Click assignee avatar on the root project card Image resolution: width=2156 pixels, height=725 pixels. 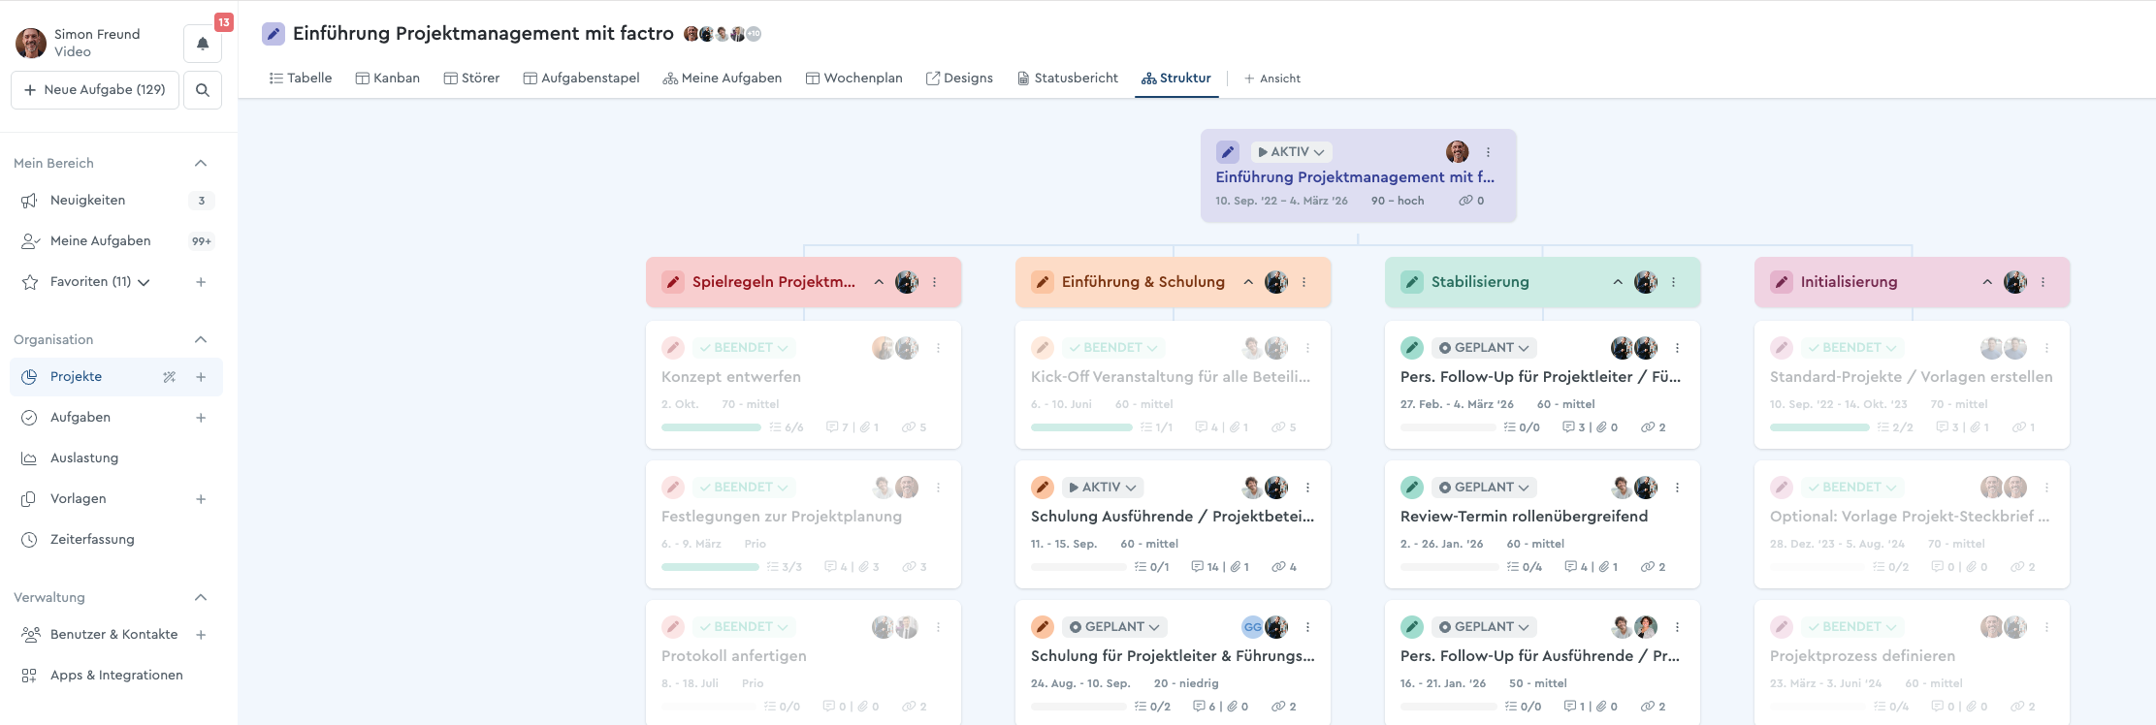[1458, 152]
